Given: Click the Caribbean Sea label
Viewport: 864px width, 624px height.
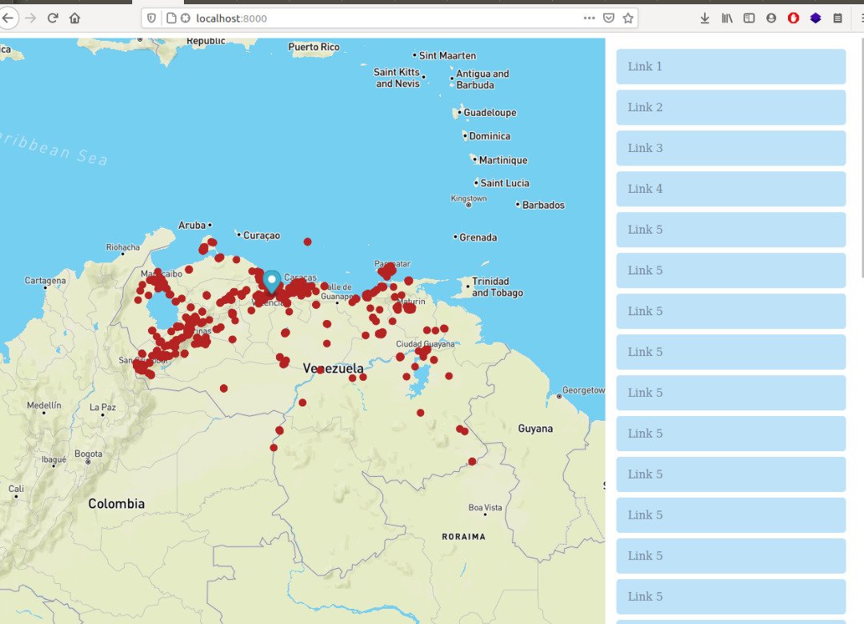Looking at the screenshot, I should 54,147.
